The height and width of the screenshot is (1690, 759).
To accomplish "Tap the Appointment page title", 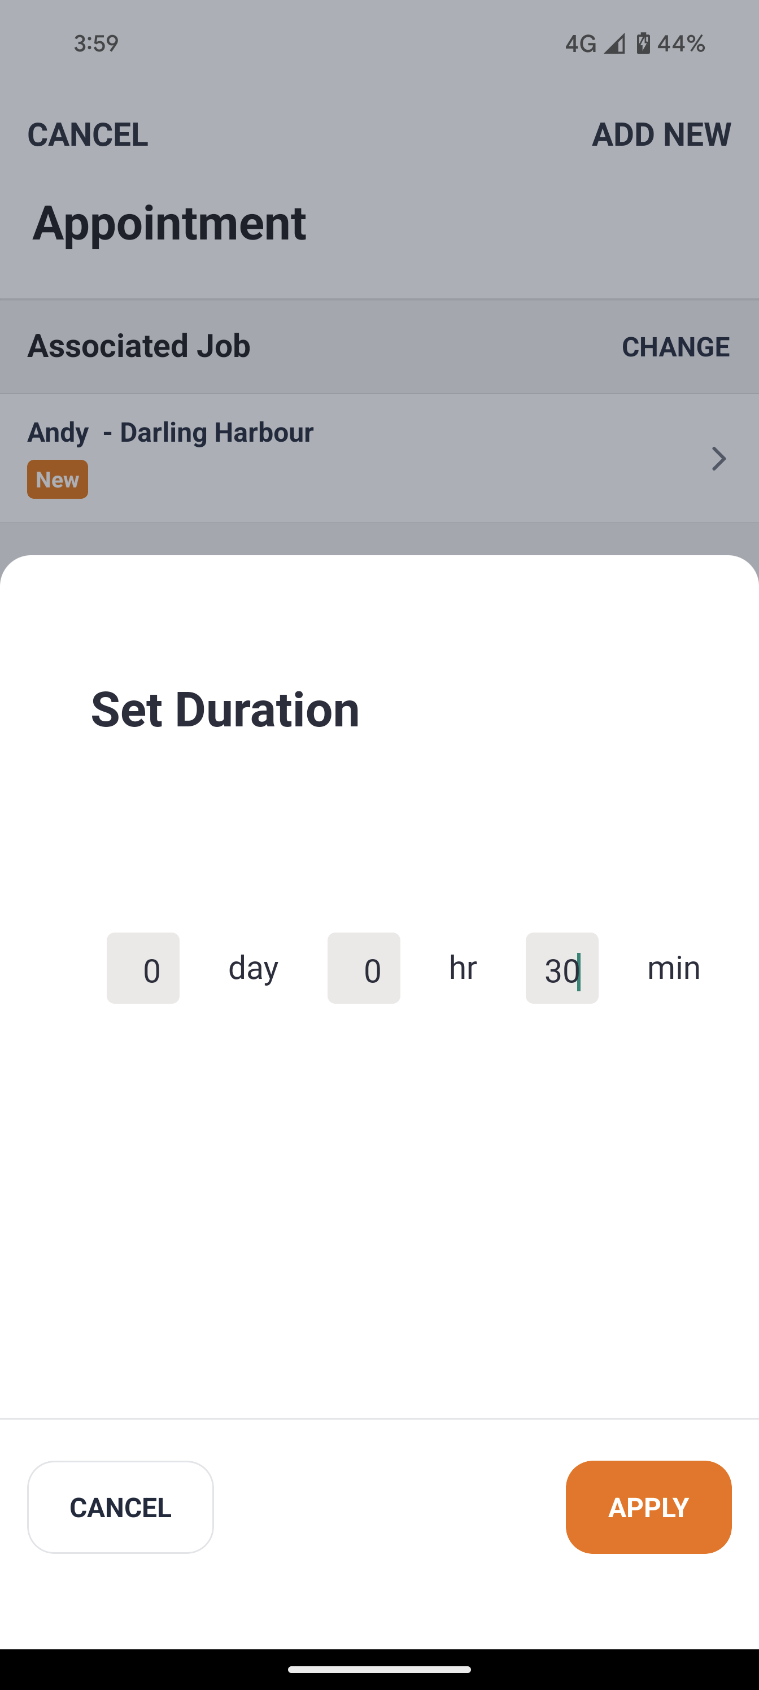I will pos(169,223).
